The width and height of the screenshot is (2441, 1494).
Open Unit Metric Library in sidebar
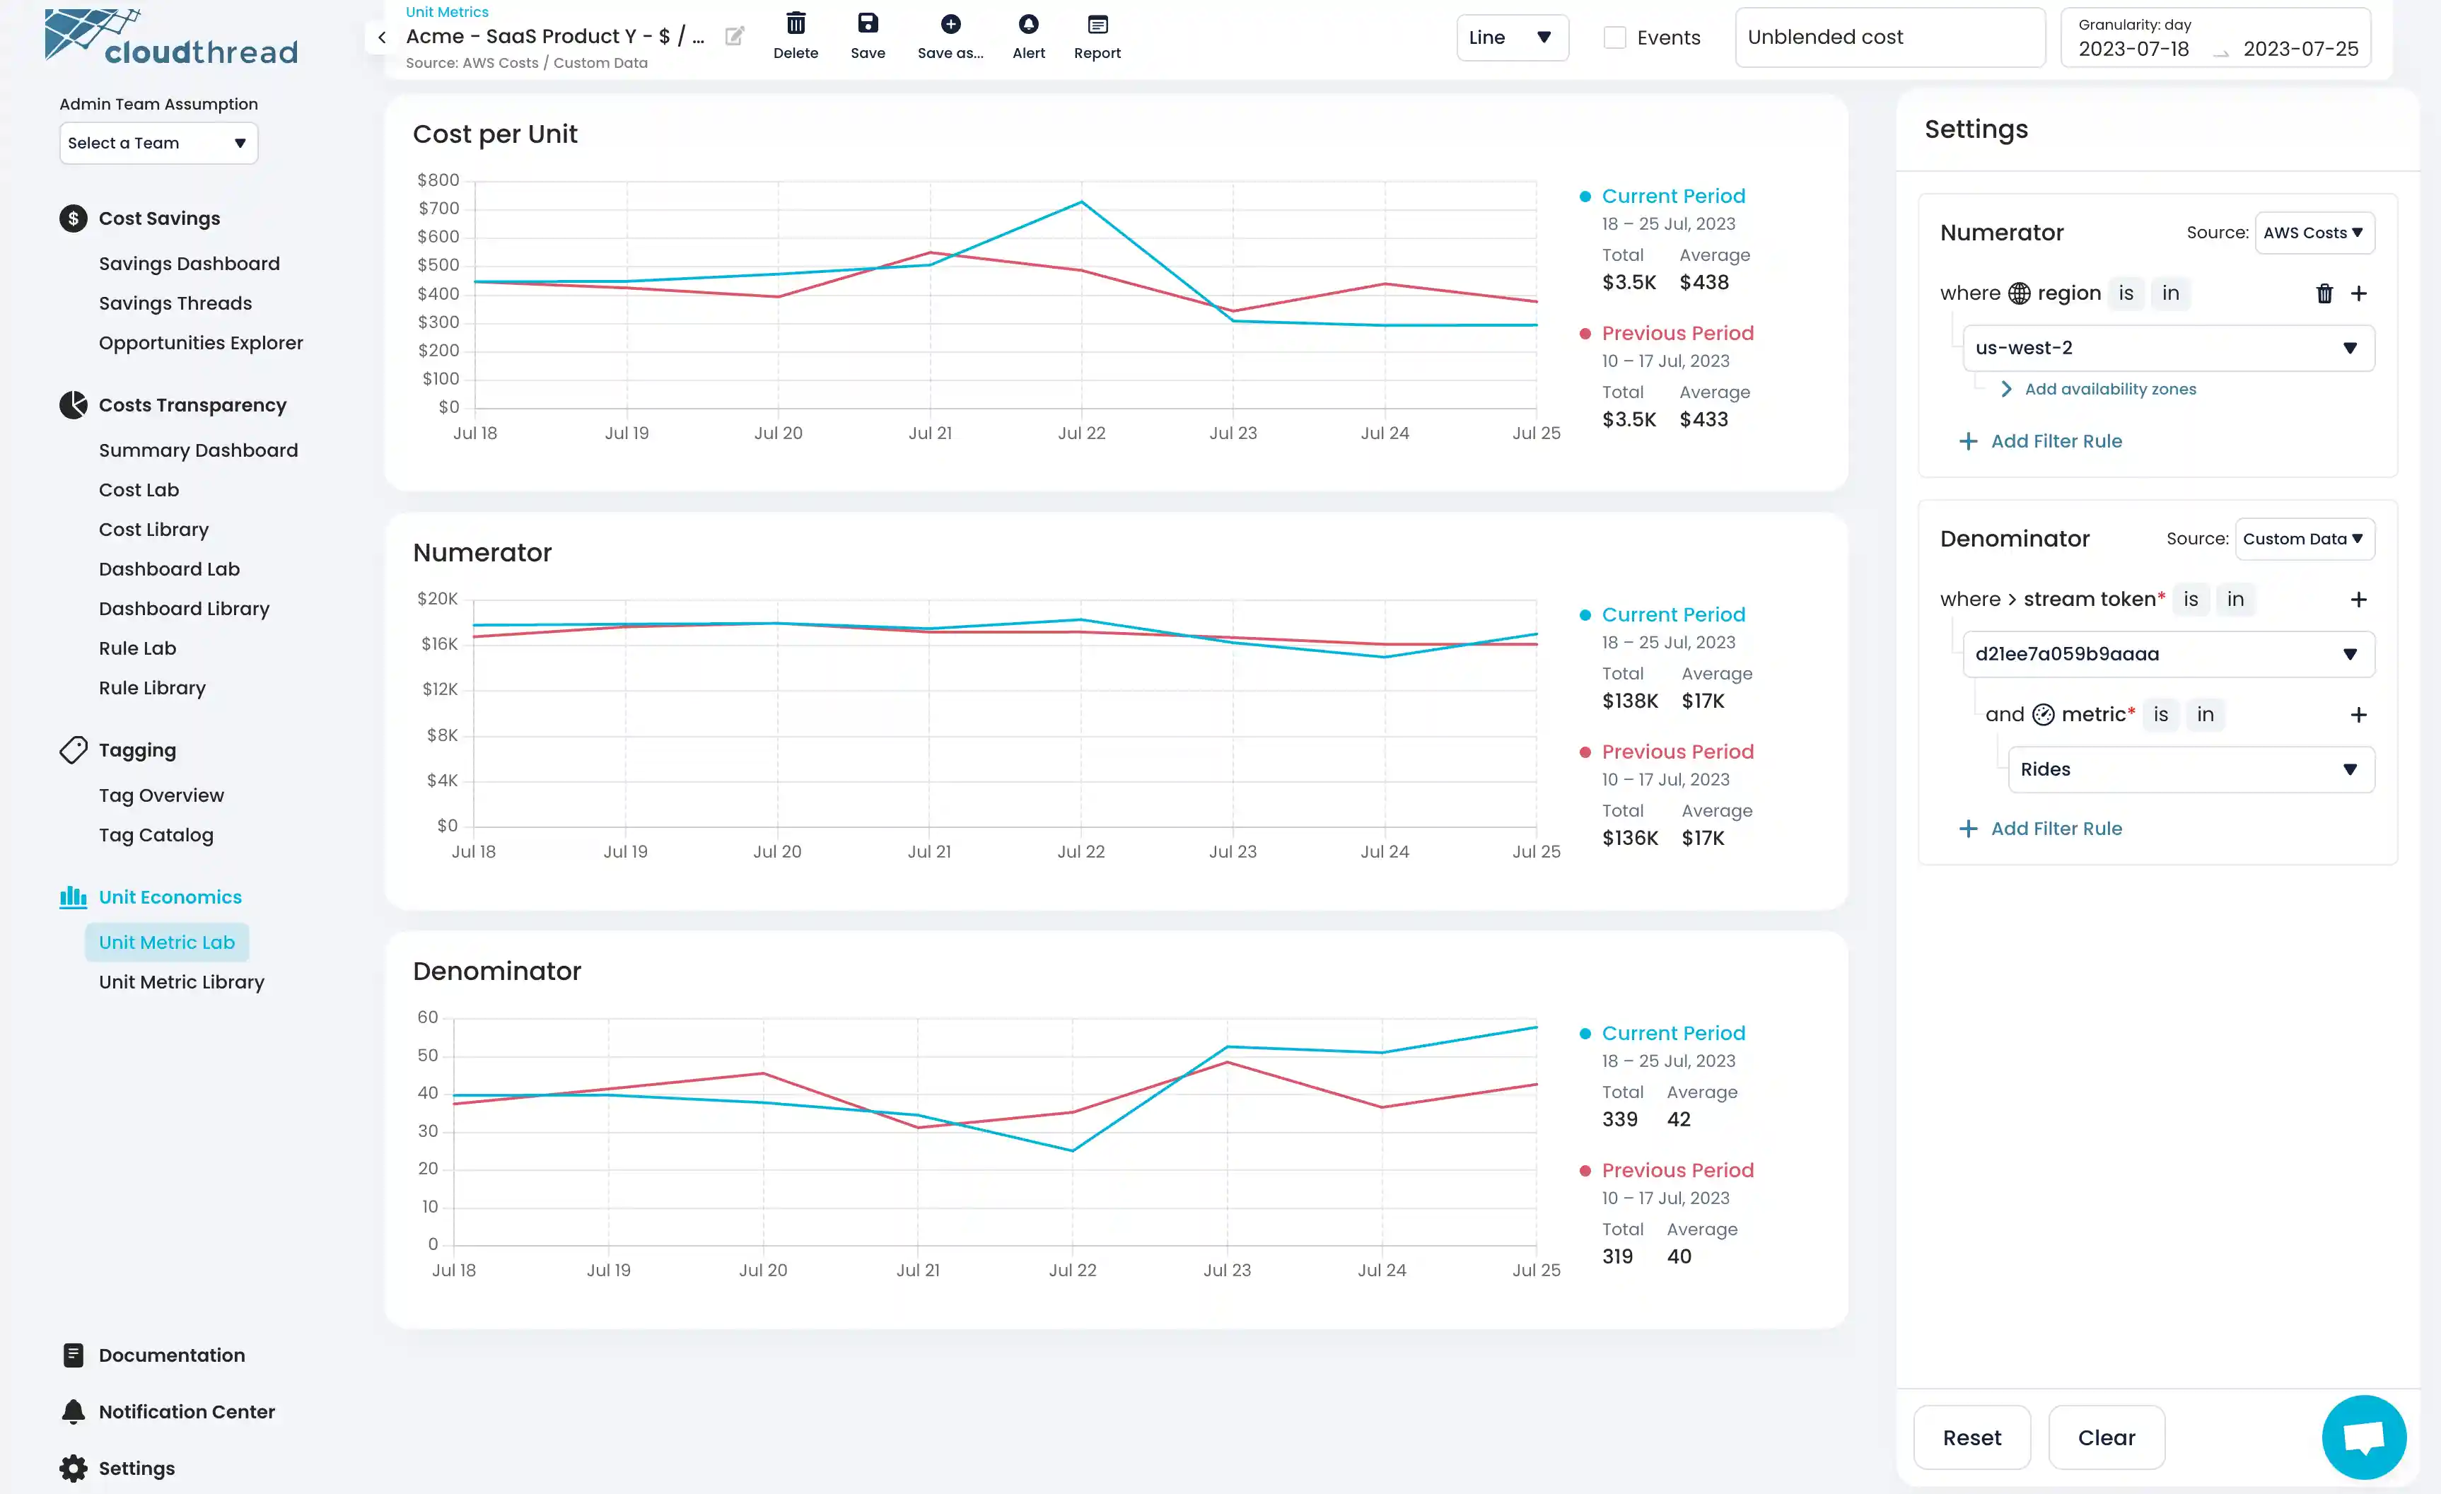(x=181, y=982)
